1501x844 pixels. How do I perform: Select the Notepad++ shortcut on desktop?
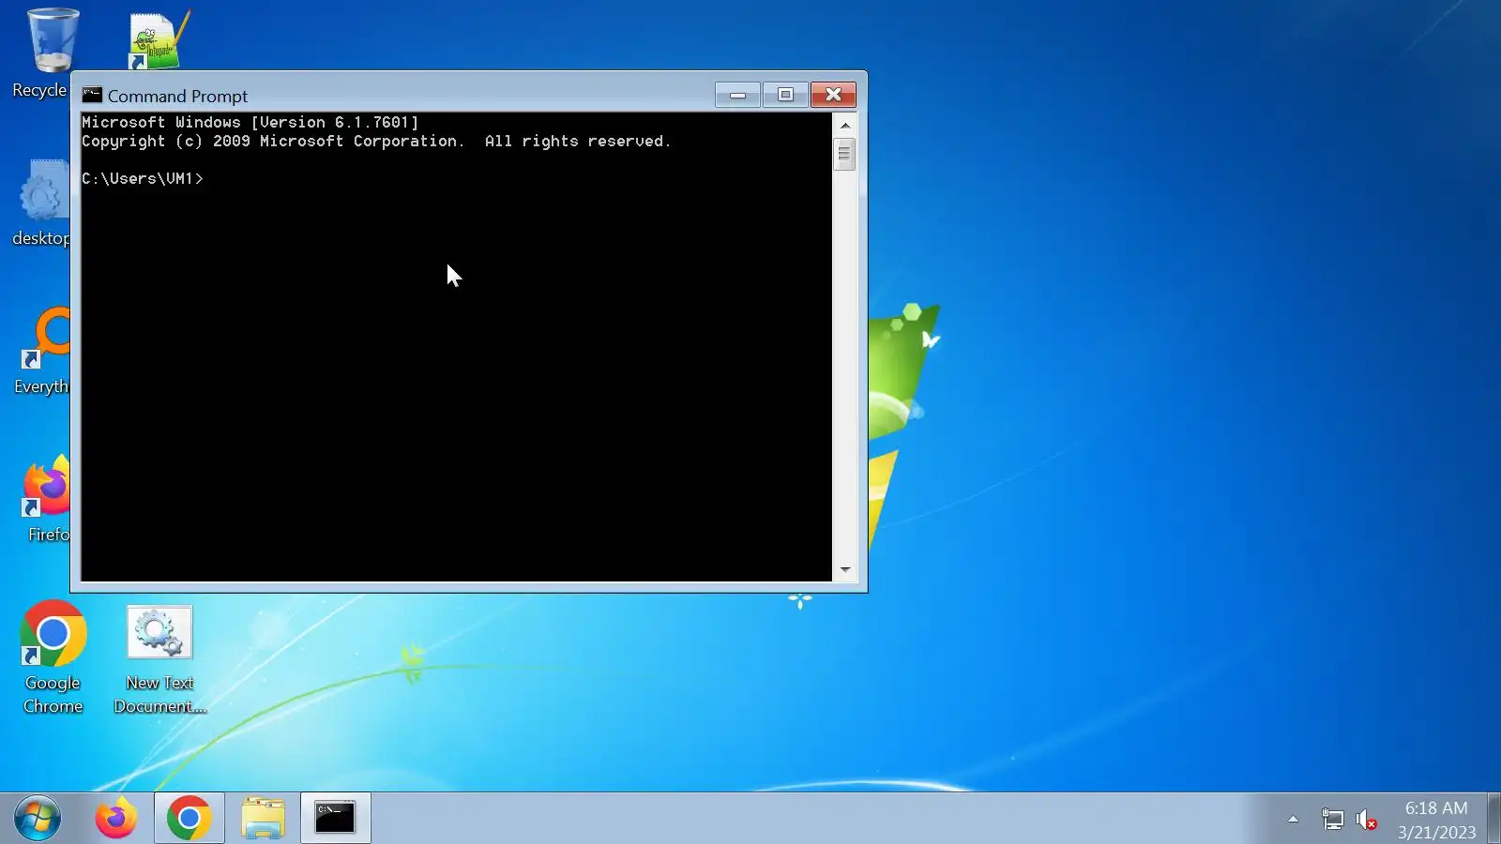pyautogui.click(x=159, y=40)
